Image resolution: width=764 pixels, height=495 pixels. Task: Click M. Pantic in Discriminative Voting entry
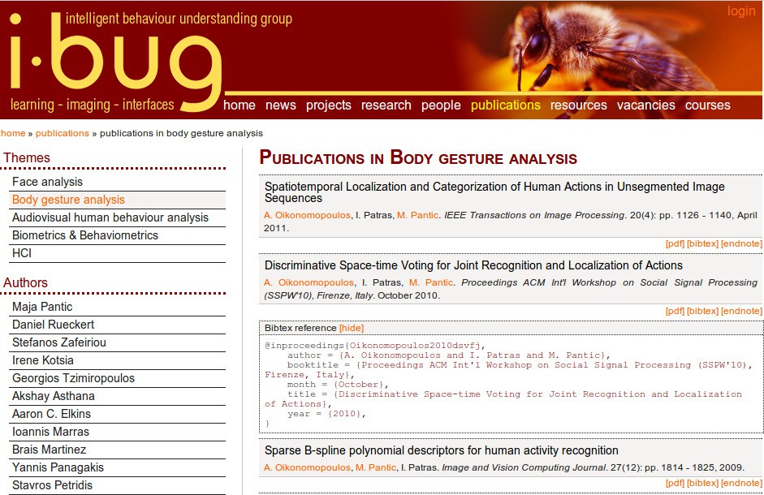[431, 282]
